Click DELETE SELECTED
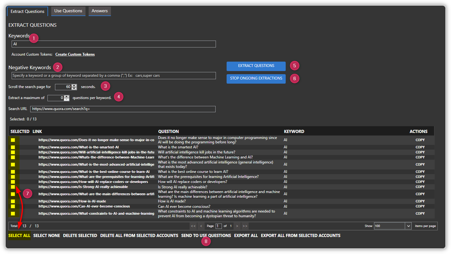This screenshot has width=451, height=254. click(x=80, y=235)
